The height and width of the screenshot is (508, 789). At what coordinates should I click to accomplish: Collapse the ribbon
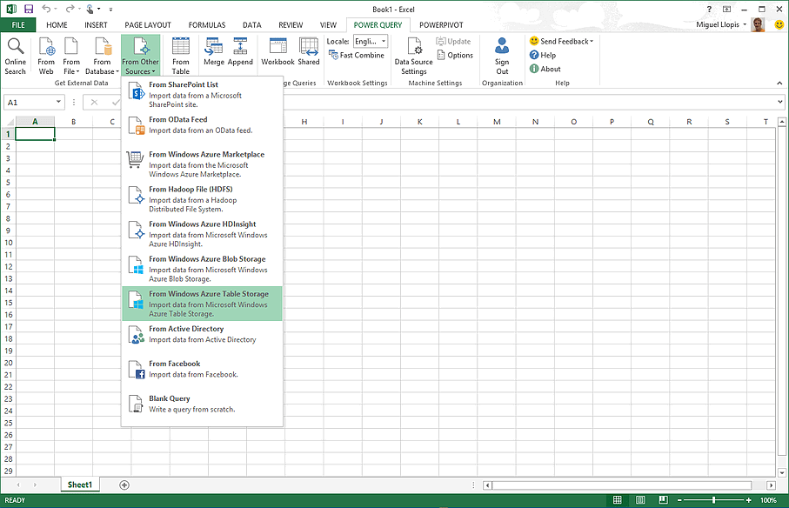point(779,83)
